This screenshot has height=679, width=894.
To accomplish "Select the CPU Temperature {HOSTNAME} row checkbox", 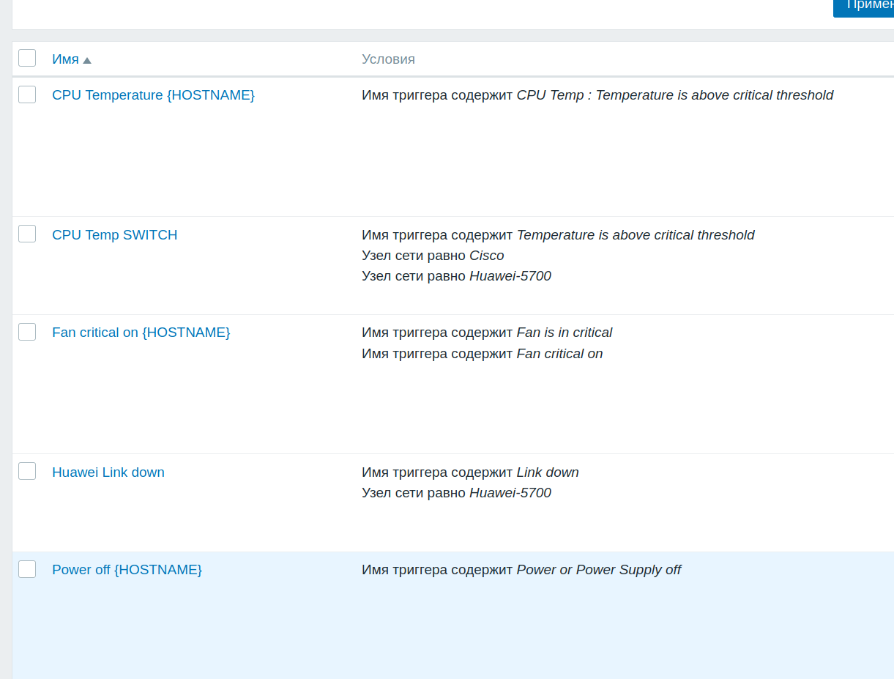I will pyautogui.click(x=27, y=94).
